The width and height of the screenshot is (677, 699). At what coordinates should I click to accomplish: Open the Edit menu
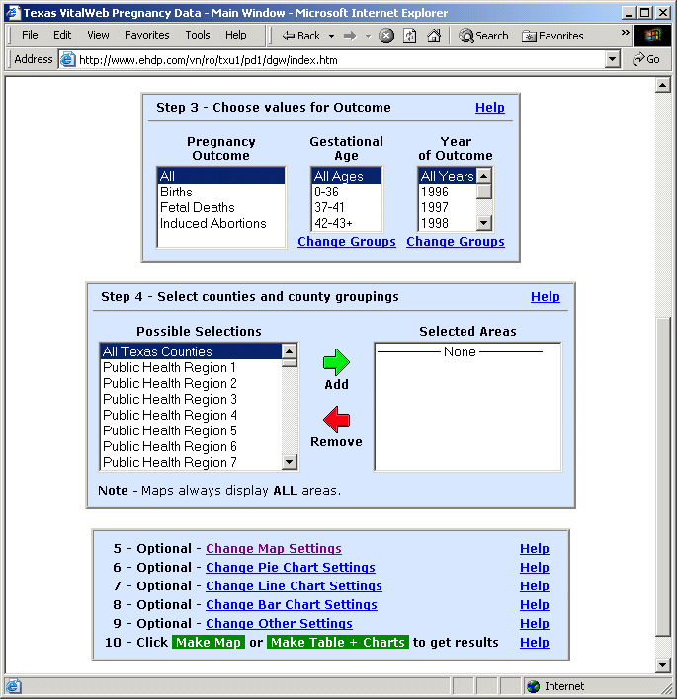(62, 35)
